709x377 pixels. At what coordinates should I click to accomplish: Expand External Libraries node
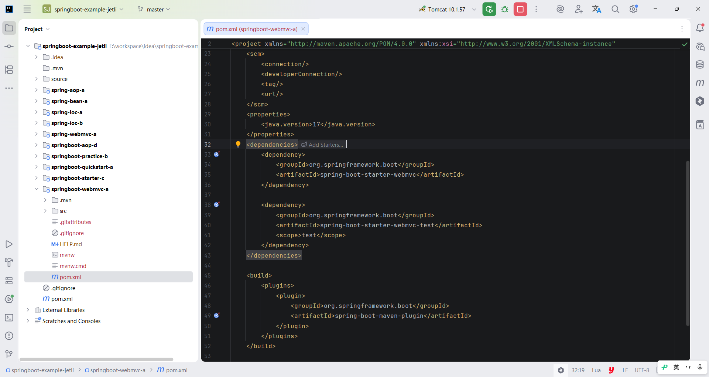(28, 310)
